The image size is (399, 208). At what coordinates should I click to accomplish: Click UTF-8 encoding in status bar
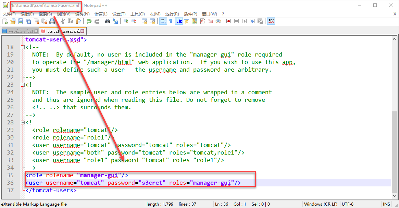pyautogui.click(x=348, y=204)
